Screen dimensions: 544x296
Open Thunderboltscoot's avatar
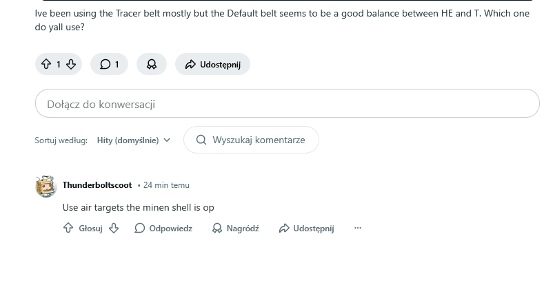pyautogui.click(x=46, y=186)
